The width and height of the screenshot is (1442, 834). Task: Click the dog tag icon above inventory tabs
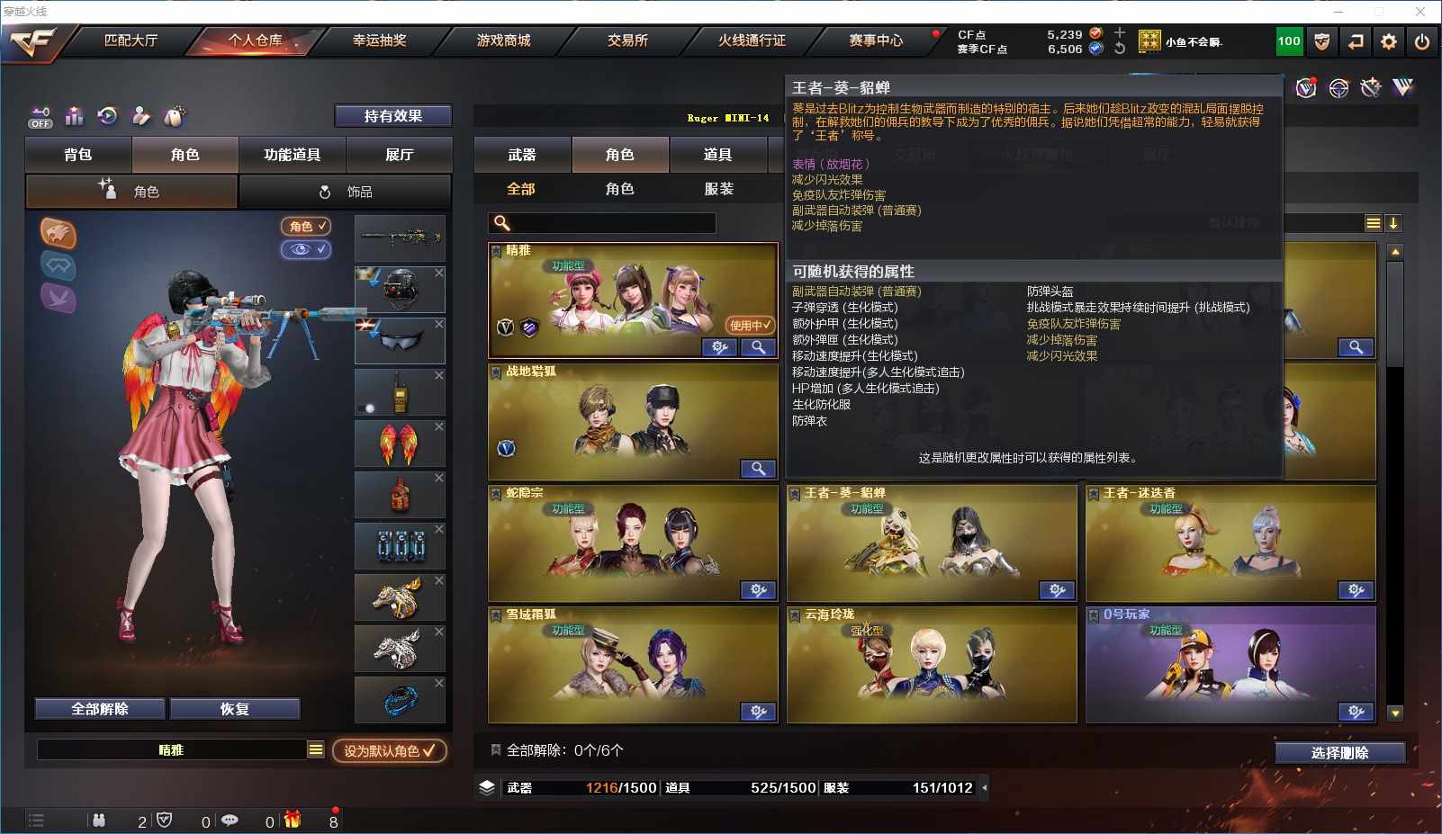tap(175, 116)
